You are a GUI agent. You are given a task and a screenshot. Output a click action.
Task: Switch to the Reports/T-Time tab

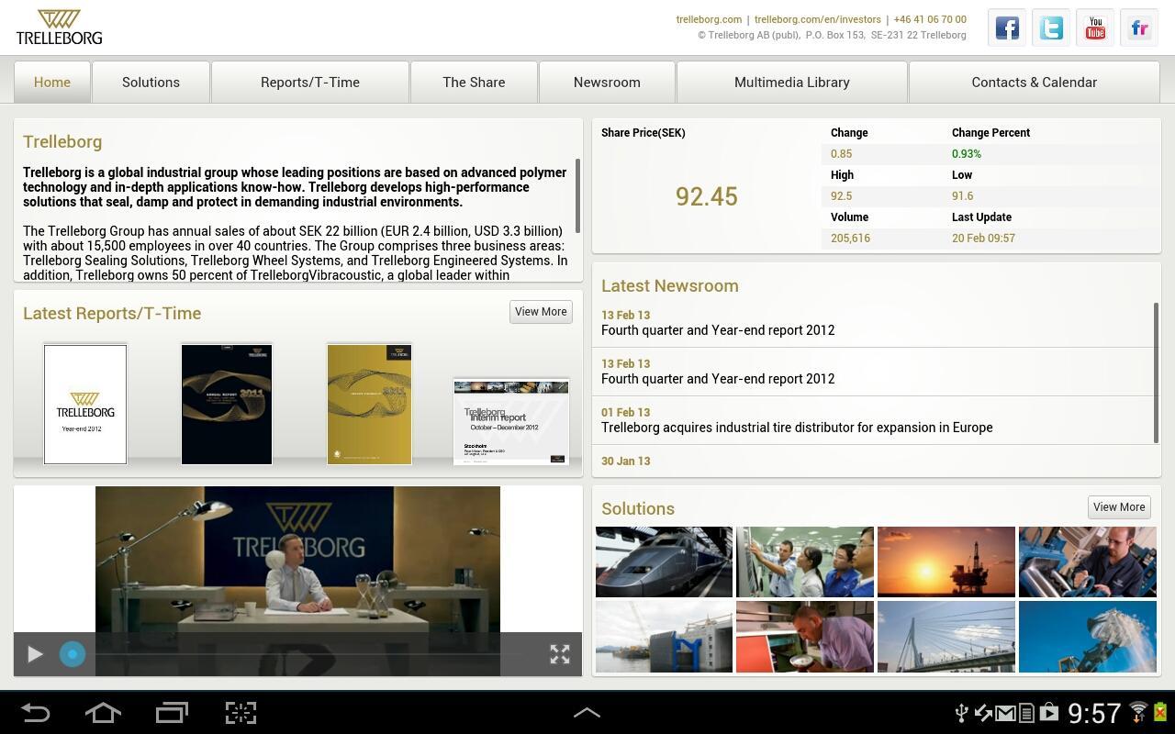[310, 82]
